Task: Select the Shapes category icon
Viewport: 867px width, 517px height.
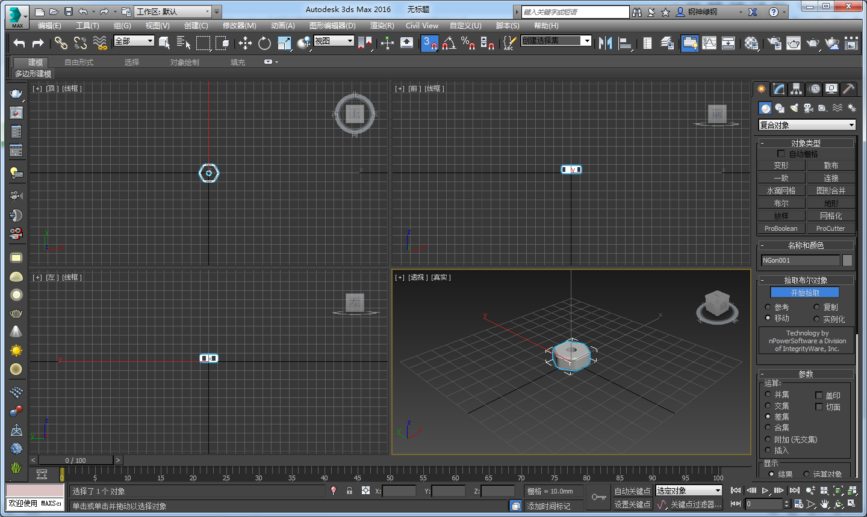Action: pyautogui.click(x=780, y=108)
